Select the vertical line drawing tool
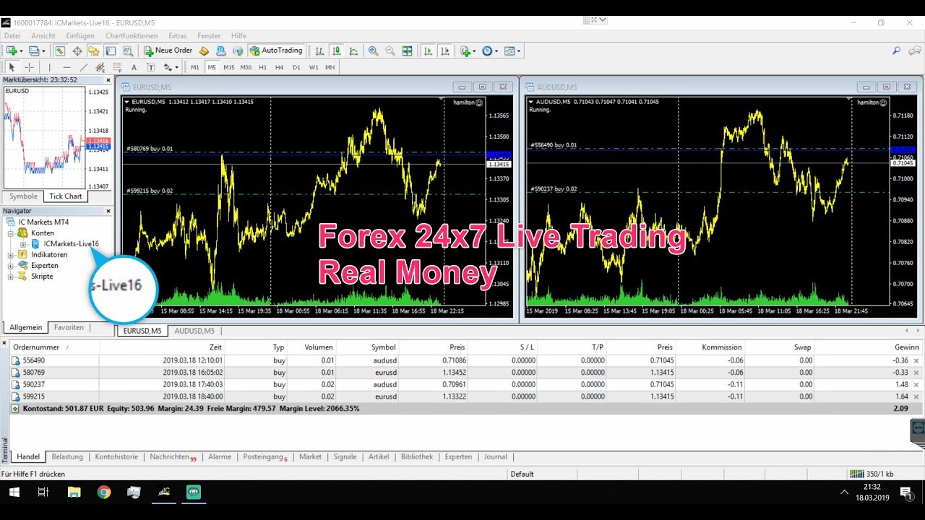The image size is (925, 520). [x=50, y=67]
